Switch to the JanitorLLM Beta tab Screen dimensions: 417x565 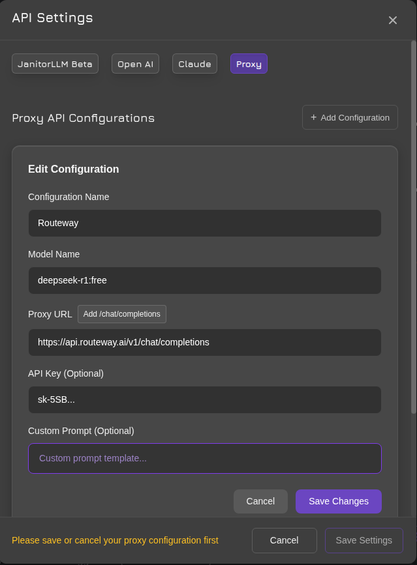[55, 64]
